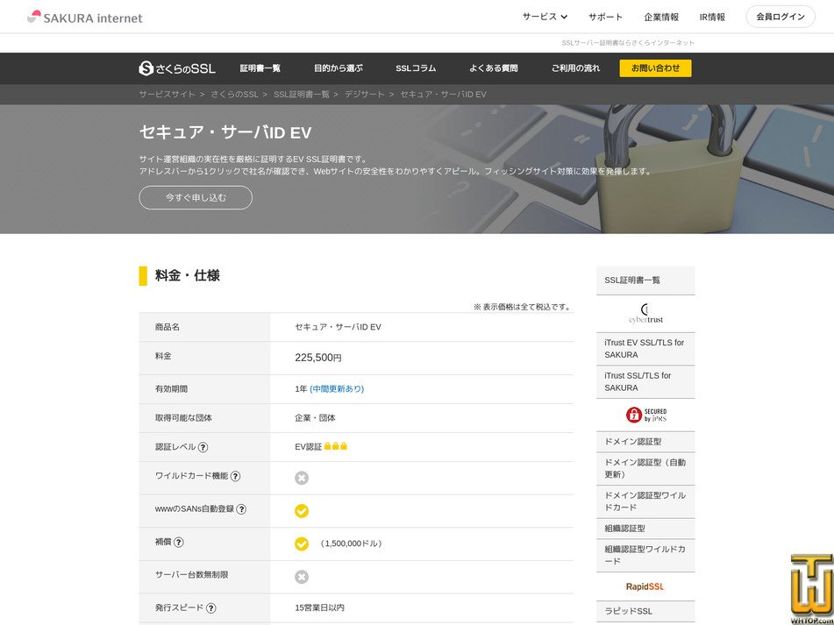Select 15営業日以内 value
Screen dimensions: 834x625
(x=320, y=607)
